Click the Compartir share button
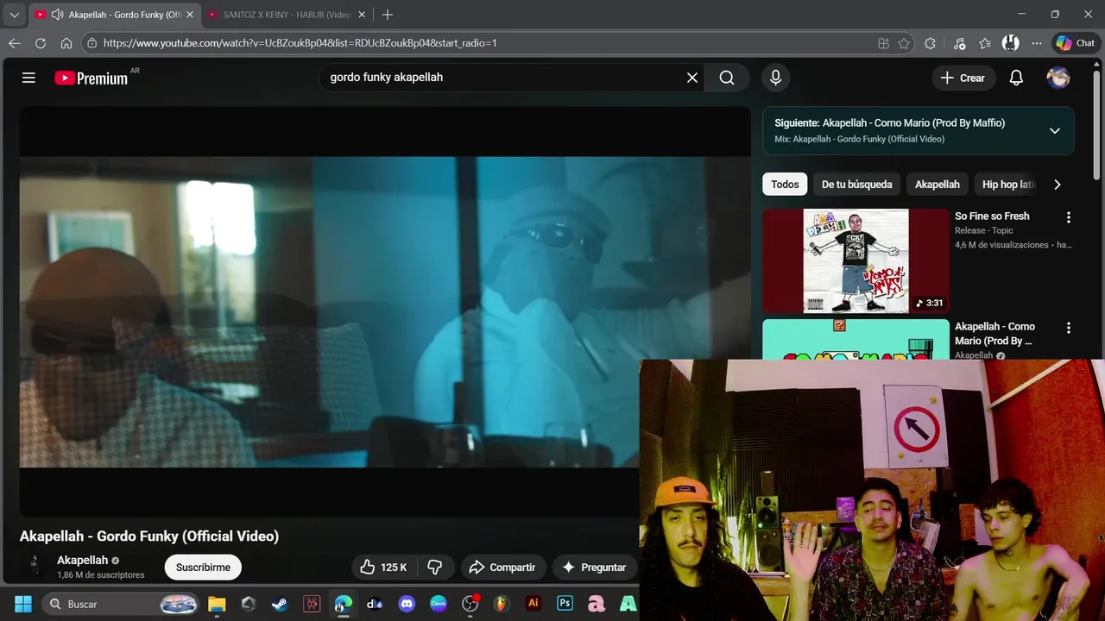Viewport: 1105px width, 621px height. click(x=502, y=567)
